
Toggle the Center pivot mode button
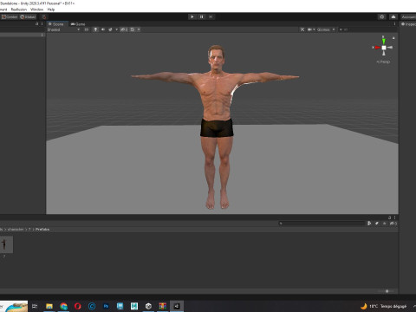coord(10,17)
